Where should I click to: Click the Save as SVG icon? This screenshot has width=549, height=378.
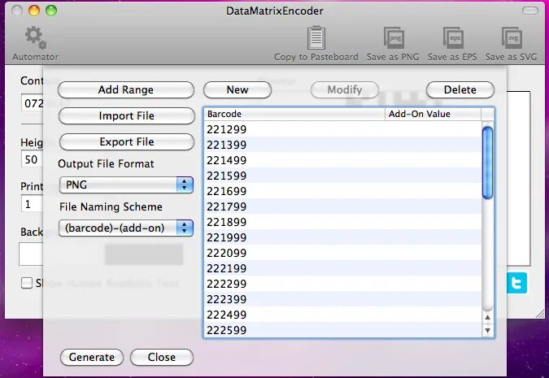click(x=512, y=37)
